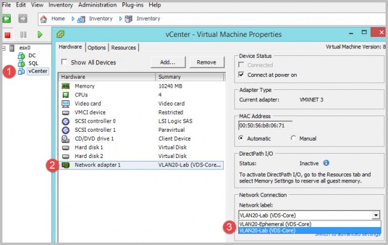Toggle the Connected checkbox

tap(241, 65)
